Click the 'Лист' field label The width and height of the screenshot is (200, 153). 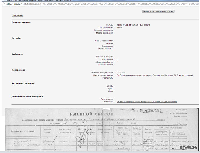pyautogui.click(x=111, y=91)
